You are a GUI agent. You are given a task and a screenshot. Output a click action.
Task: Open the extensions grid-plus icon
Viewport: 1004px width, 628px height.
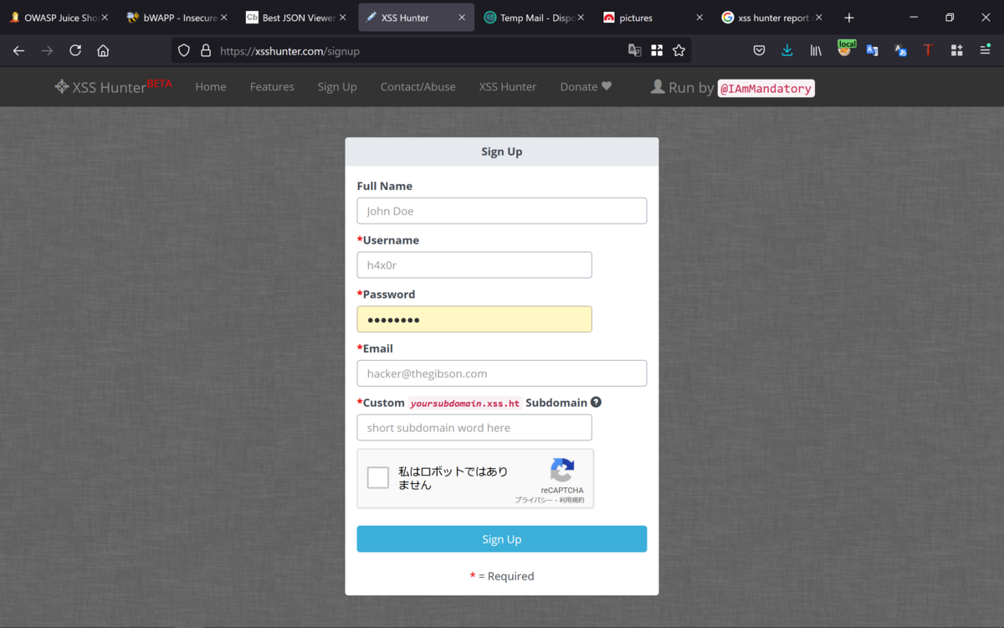coord(956,50)
